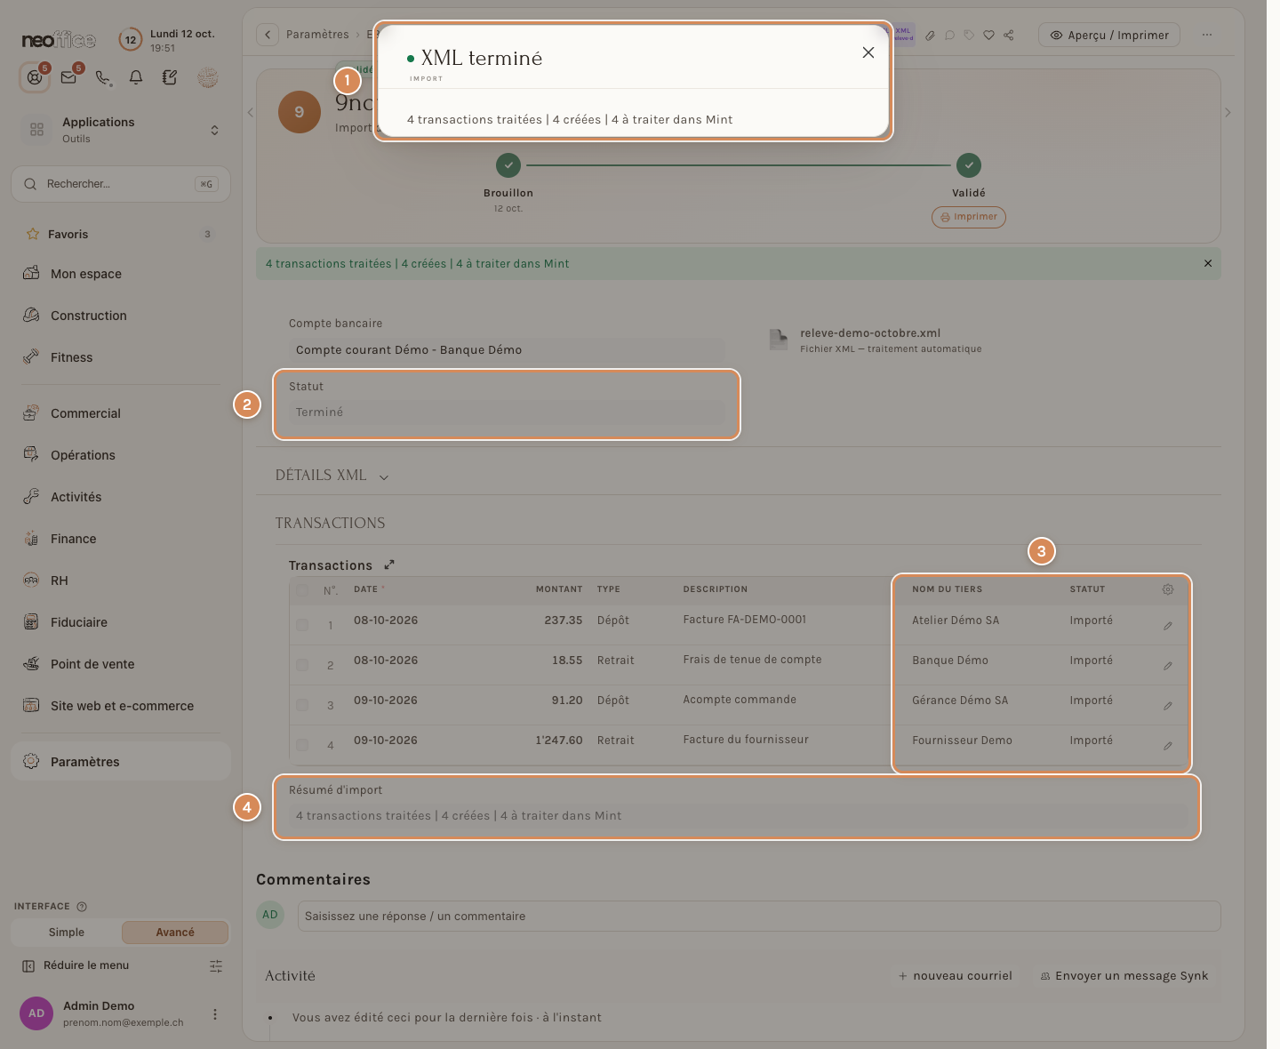Open Admin Demo user options menu
Image resolution: width=1280 pixels, height=1049 pixels.
(x=214, y=1014)
